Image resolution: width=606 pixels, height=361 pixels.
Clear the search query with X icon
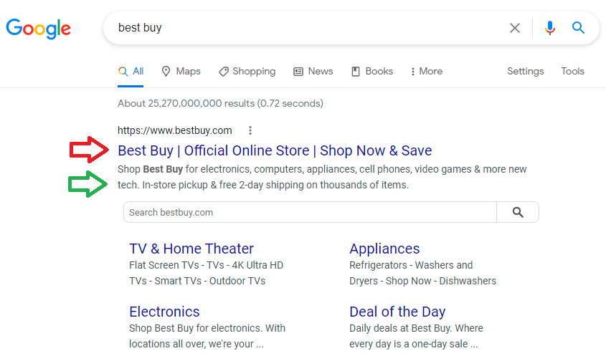[x=514, y=28]
